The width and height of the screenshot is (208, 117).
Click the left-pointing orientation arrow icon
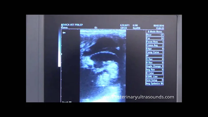[64, 33]
